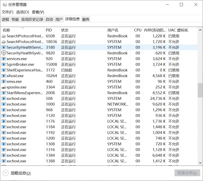Select the ShellExperienceHost row with PID 3172
The width and height of the screenshot is (203, 181).
[x=99, y=70]
